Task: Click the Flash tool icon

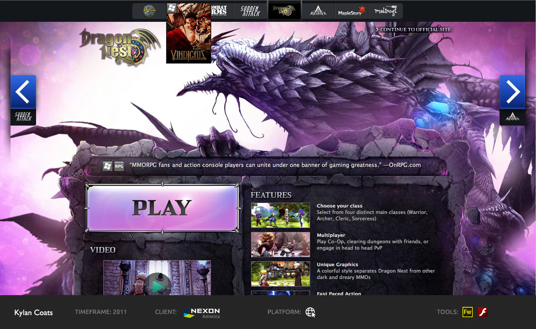Action: point(483,312)
